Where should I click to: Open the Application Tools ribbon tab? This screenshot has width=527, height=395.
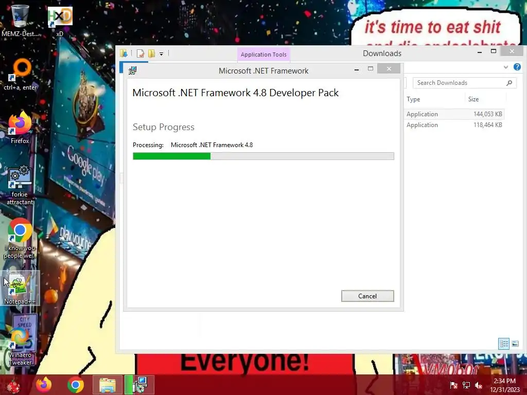[263, 55]
